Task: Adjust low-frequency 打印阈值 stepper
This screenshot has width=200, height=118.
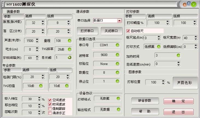Action: [x=195, y=23]
